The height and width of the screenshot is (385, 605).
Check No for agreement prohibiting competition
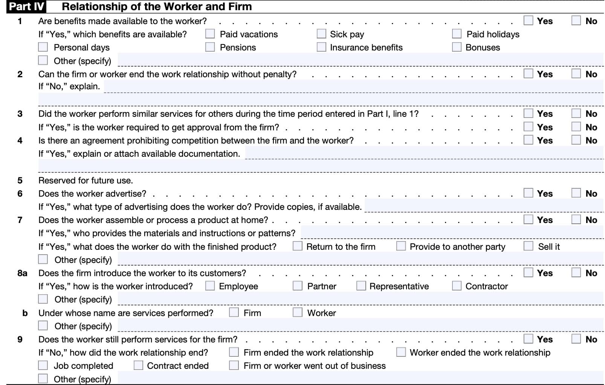(x=576, y=140)
